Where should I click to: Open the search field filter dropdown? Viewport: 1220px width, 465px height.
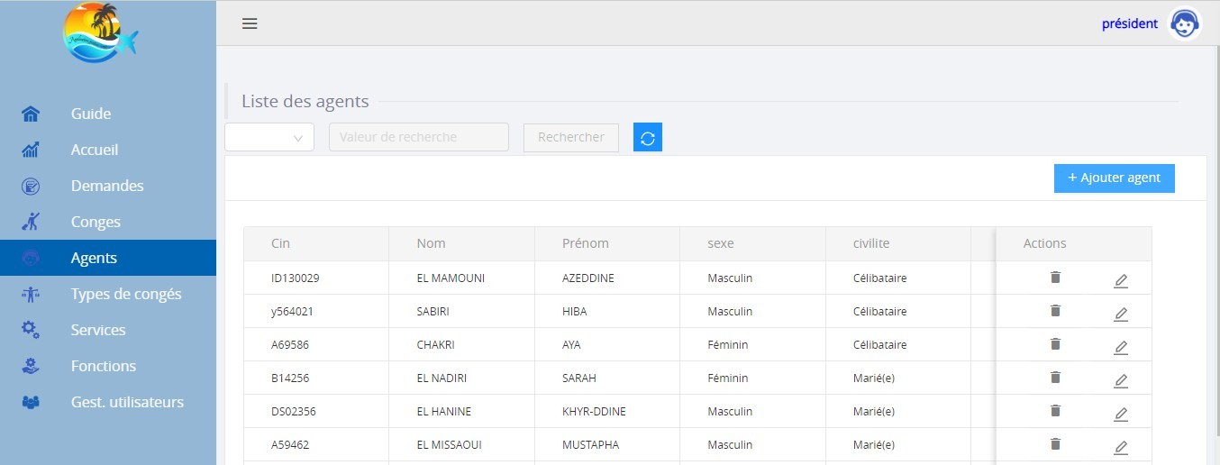click(x=269, y=137)
